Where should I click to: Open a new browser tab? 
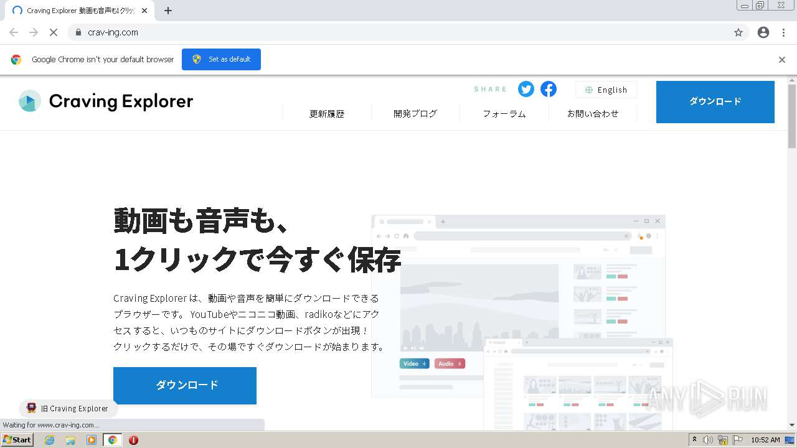point(167,11)
